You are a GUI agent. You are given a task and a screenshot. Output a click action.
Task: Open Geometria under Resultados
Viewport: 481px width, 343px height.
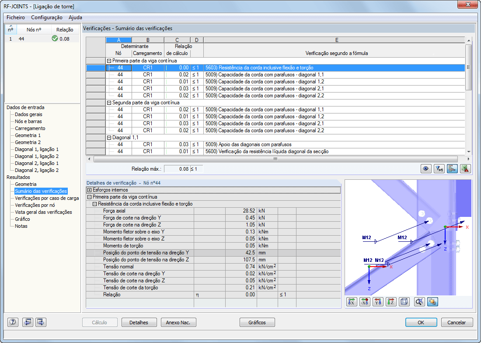click(26, 184)
